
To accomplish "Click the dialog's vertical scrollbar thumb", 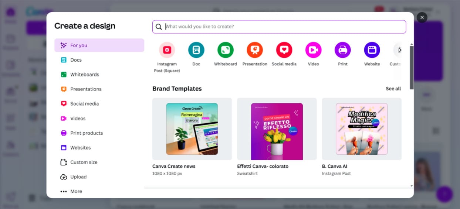I will coord(412,67).
